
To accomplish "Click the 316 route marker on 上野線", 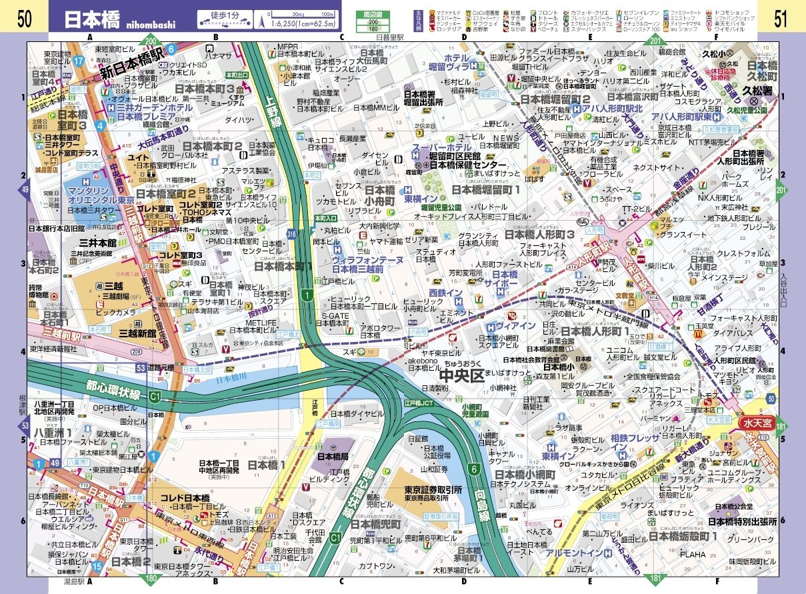I will (292, 233).
